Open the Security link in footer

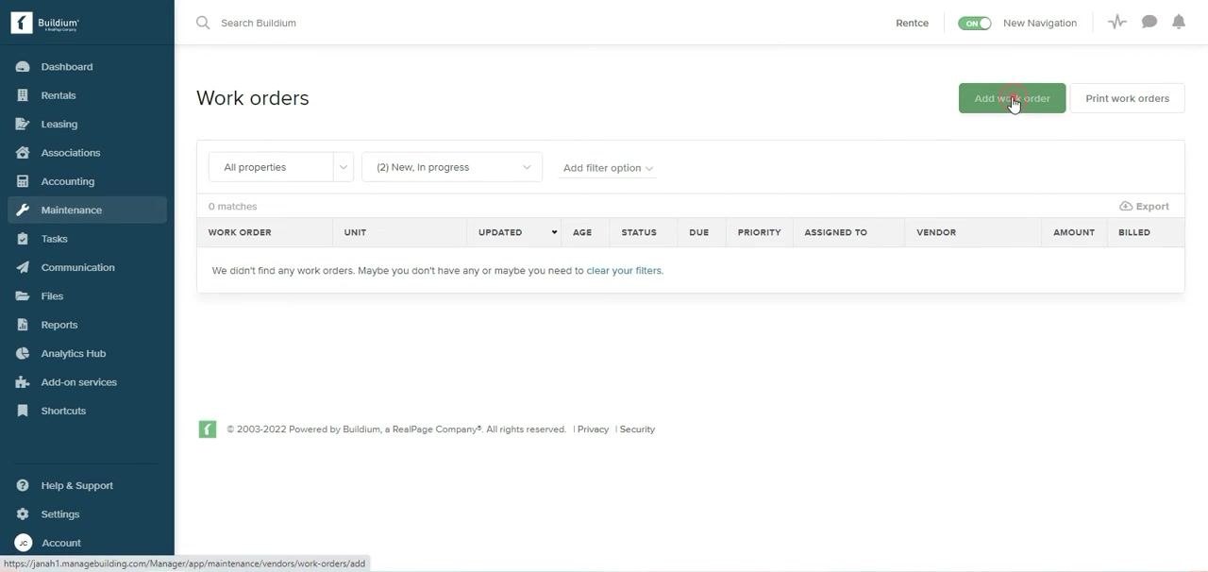point(637,429)
